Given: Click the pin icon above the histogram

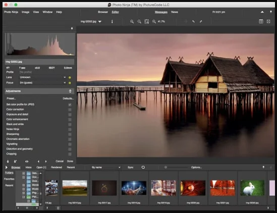Looking at the screenshot, I should coord(72,29).
